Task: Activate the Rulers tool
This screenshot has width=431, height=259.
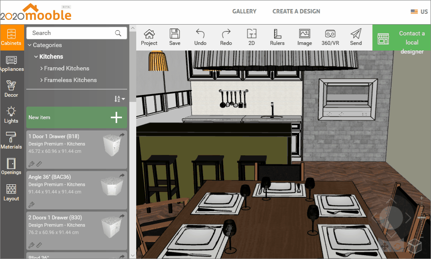Action: (277, 37)
